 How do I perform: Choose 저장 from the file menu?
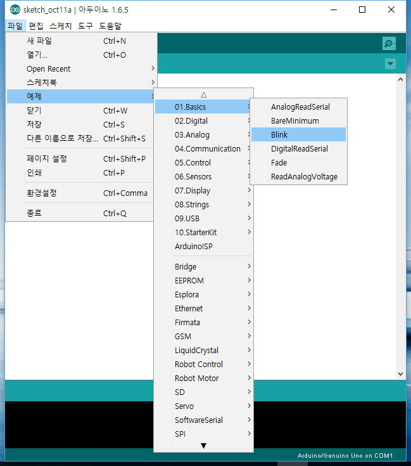pyautogui.click(x=80, y=124)
